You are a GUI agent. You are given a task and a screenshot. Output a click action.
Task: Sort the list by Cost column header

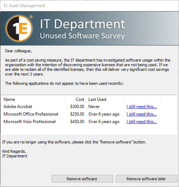click(76, 99)
